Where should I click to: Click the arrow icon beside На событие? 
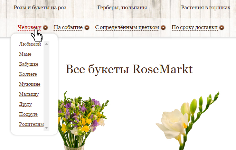pos(87,28)
